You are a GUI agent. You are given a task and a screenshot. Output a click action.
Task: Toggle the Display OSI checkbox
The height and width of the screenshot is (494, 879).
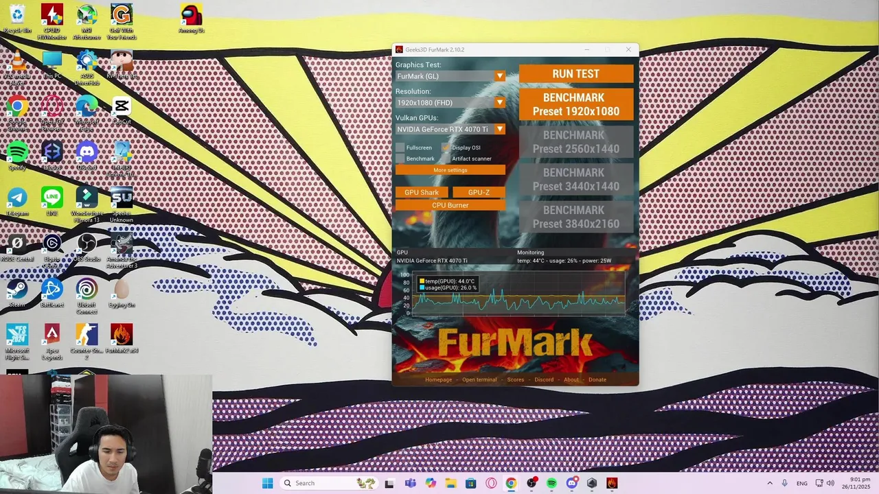pyautogui.click(x=446, y=148)
